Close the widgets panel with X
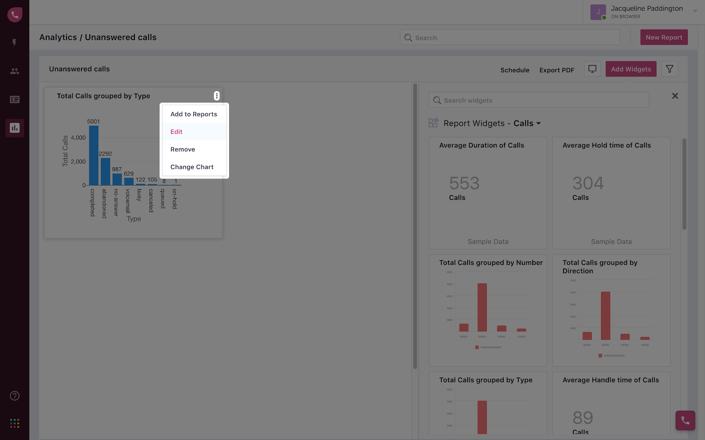The width and height of the screenshot is (705, 440). click(675, 96)
